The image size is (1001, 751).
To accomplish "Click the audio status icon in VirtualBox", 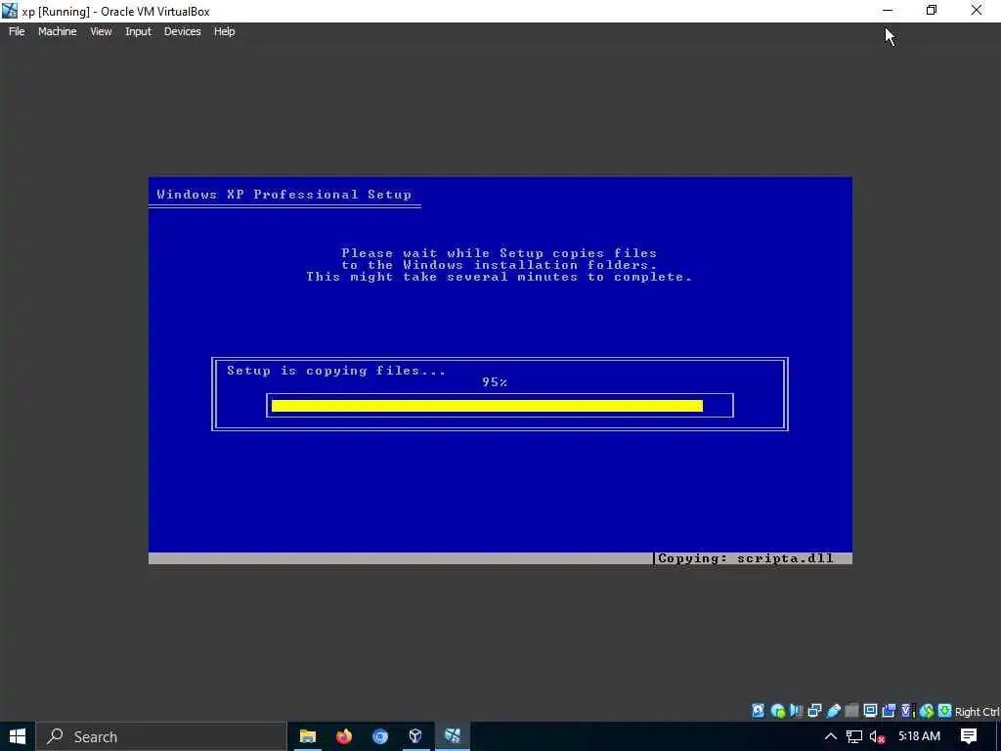I will 796,711.
